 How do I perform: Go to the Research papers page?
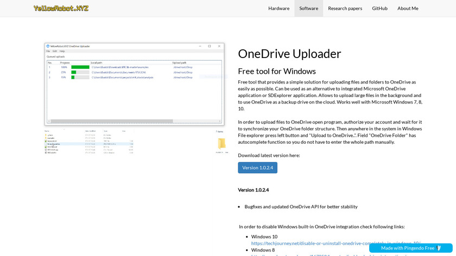pos(345,8)
